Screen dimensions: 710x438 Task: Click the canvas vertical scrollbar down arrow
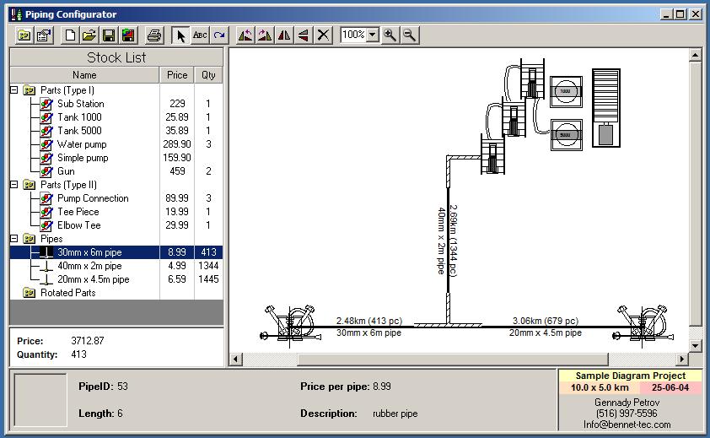695,346
